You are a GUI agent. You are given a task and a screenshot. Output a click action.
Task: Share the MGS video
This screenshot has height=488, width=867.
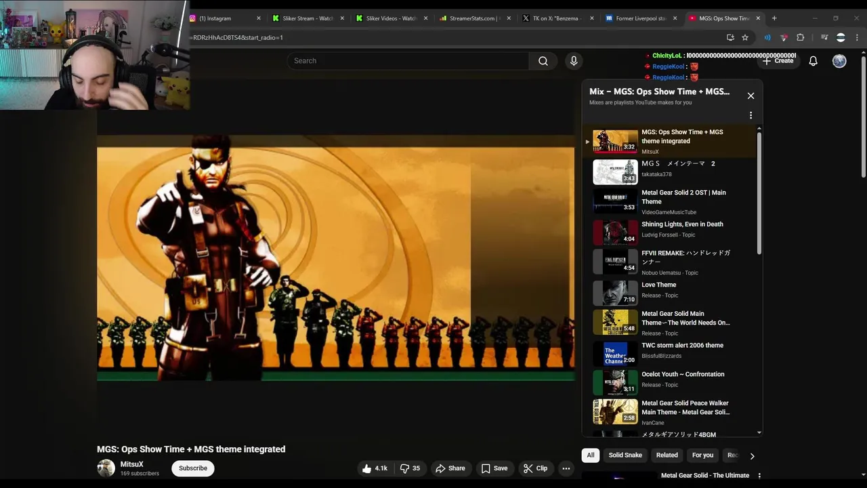[x=450, y=468]
